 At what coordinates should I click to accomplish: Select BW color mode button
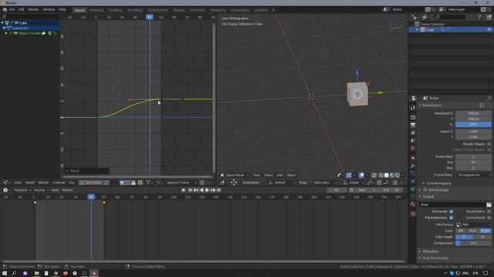(x=462, y=231)
